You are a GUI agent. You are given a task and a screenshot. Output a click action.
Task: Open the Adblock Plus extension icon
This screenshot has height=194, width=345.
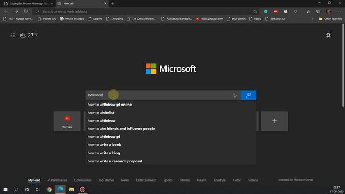tap(275, 11)
